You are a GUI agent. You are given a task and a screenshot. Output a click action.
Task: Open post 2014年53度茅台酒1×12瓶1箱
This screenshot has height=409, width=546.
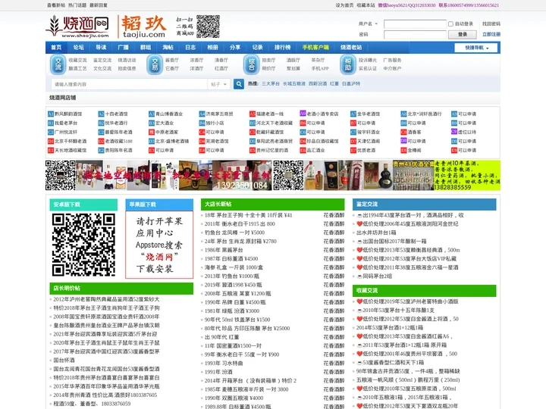(390, 328)
